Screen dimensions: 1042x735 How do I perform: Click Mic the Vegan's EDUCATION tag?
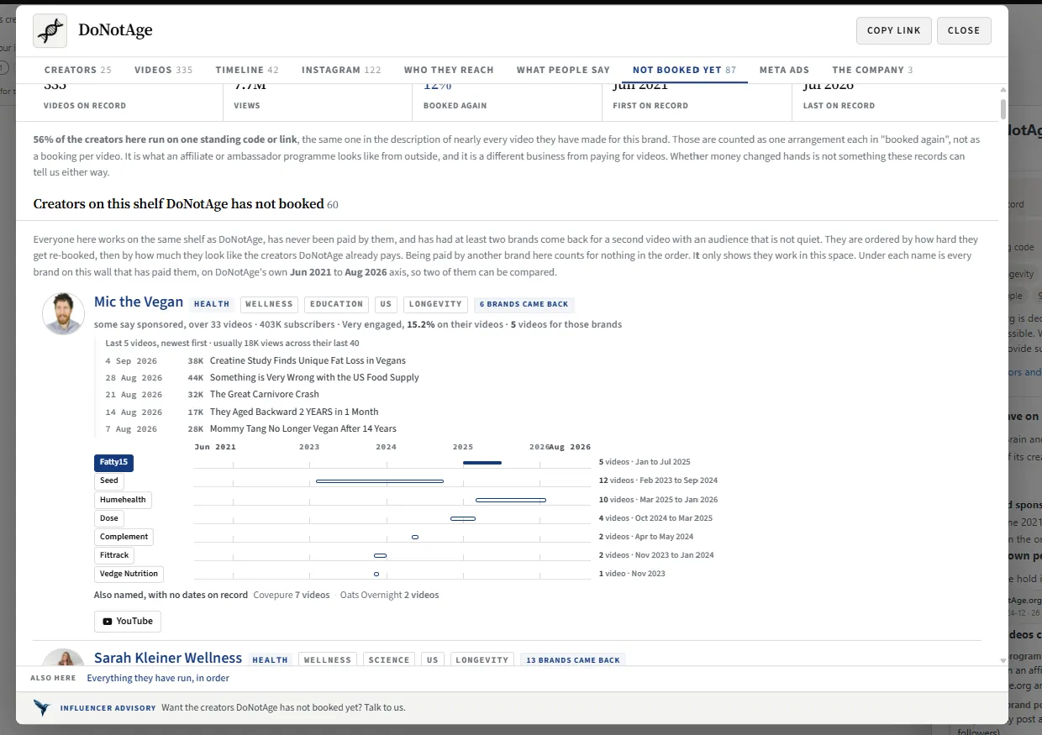coord(336,304)
